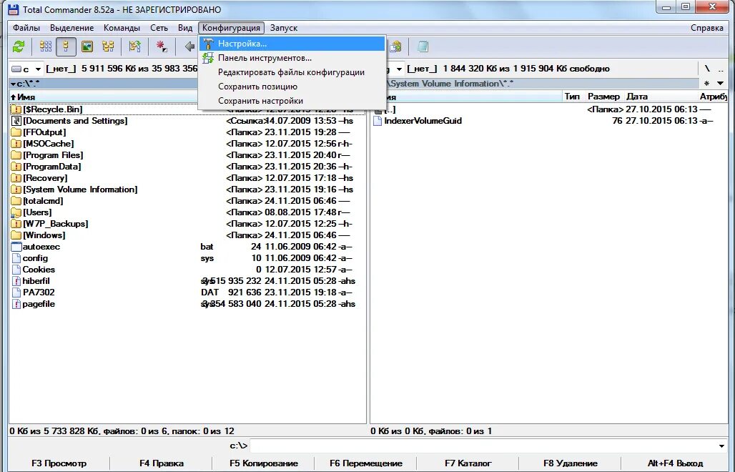Select the [W7P_Backups] folder row
735x472 pixels.
(x=187, y=224)
